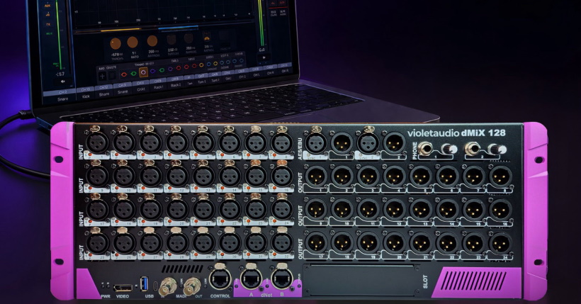Click the blue band range bar below the graph

(178, 28)
